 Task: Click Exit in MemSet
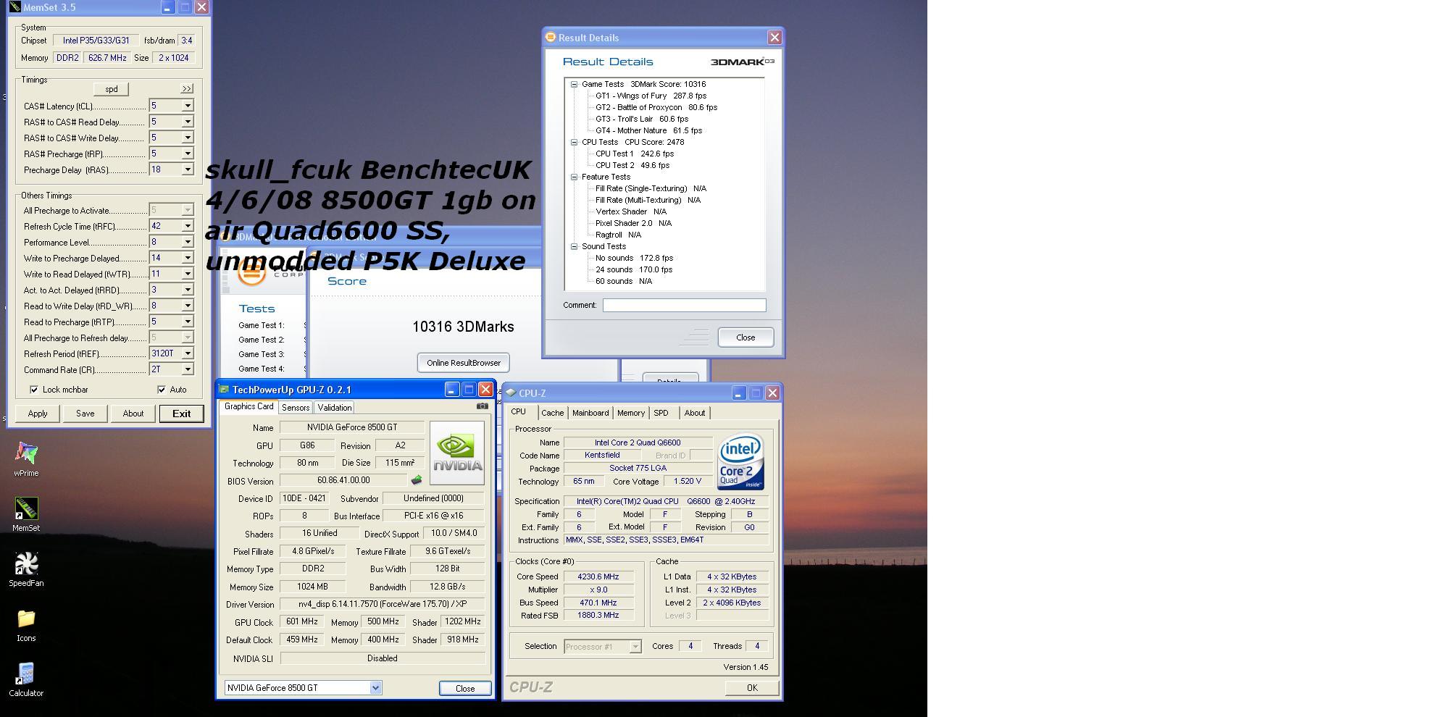point(181,414)
